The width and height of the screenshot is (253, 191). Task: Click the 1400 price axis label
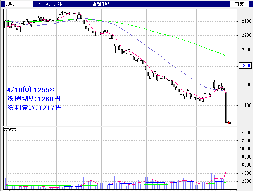tap(246, 105)
